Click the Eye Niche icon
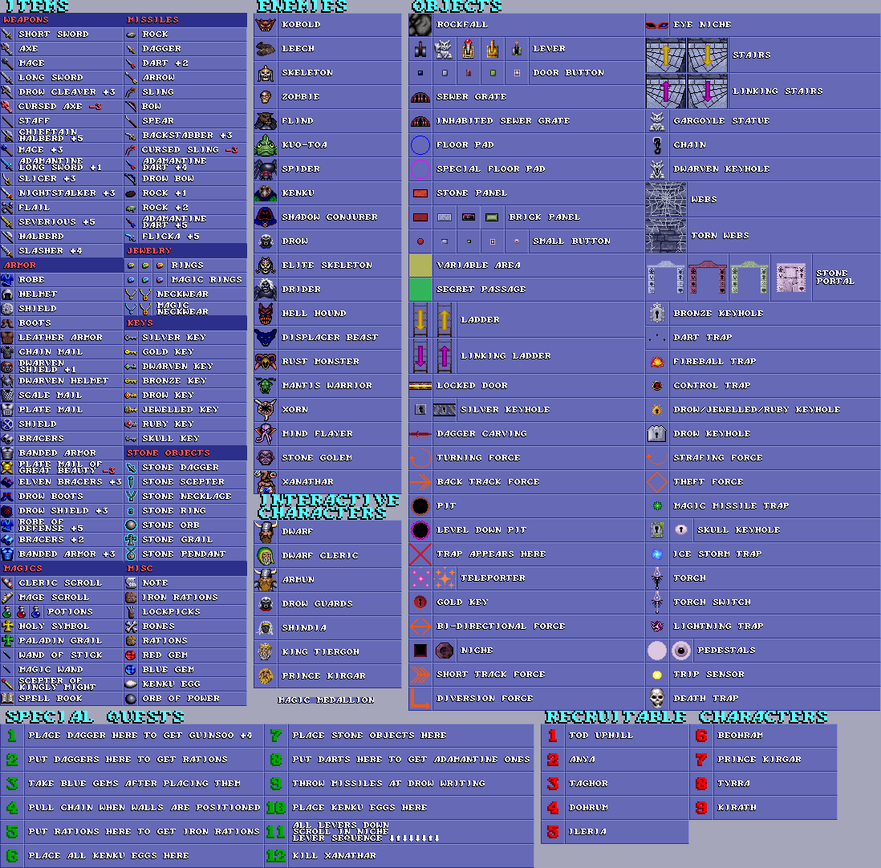881x868 pixels. (x=657, y=25)
